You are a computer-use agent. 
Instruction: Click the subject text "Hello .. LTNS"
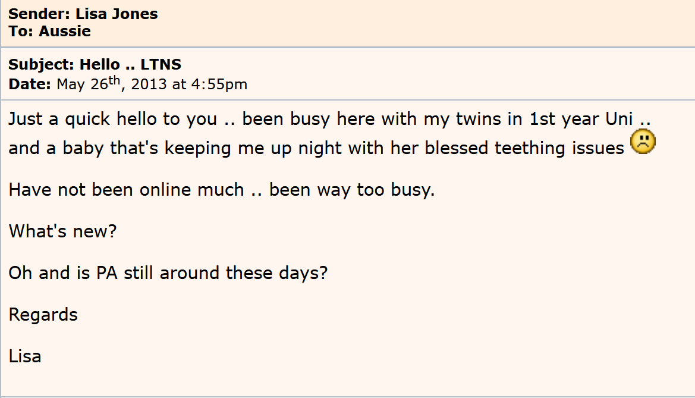[130, 64]
